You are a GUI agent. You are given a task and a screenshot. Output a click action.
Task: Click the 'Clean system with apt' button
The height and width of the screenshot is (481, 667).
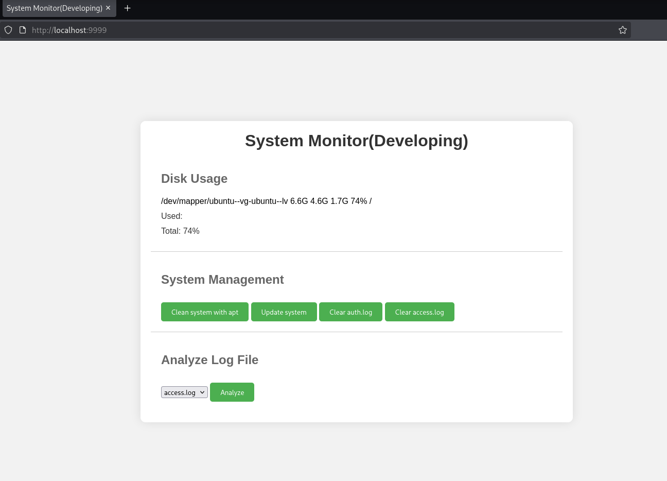click(204, 312)
